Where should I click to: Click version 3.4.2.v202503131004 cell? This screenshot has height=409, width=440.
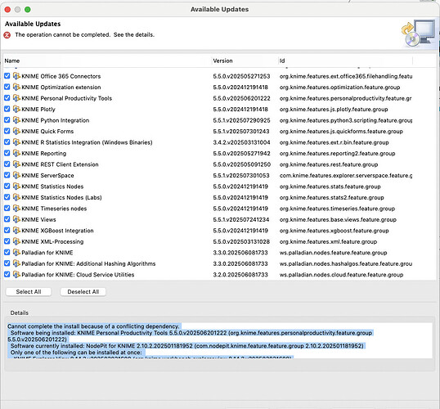pyautogui.click(x=241, y=142)
